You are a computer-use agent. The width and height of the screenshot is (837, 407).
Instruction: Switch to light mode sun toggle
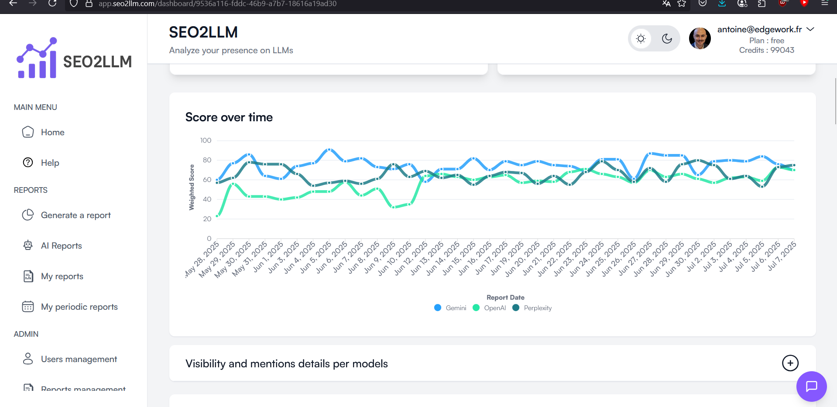click(641, 38)
